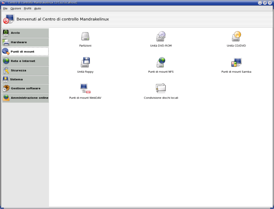274x209 pixels.
Task: Open Punti di mount WebDAV icon
Action: 85,88
